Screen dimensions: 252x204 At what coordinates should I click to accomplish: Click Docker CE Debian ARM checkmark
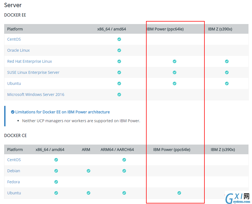tap(89, 171)
